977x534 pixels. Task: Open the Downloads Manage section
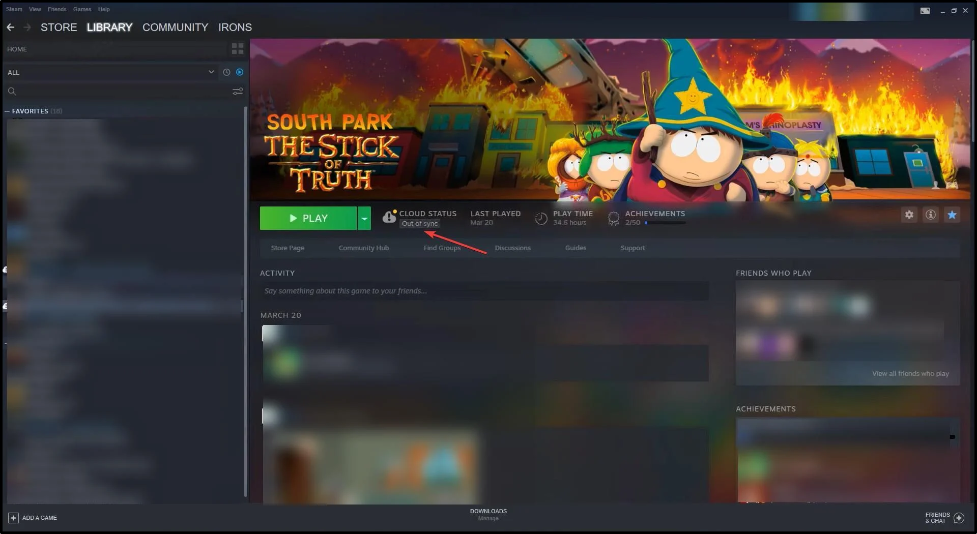(489, 515)
